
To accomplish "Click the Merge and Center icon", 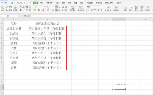I will [x=73, y=7].
